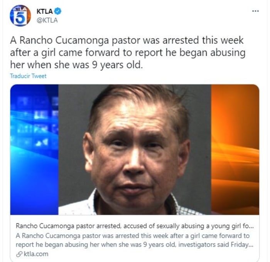Click the tweet line "her when she was 9 years old."
Screen dimensions: 270x262
tap(76, 65)
